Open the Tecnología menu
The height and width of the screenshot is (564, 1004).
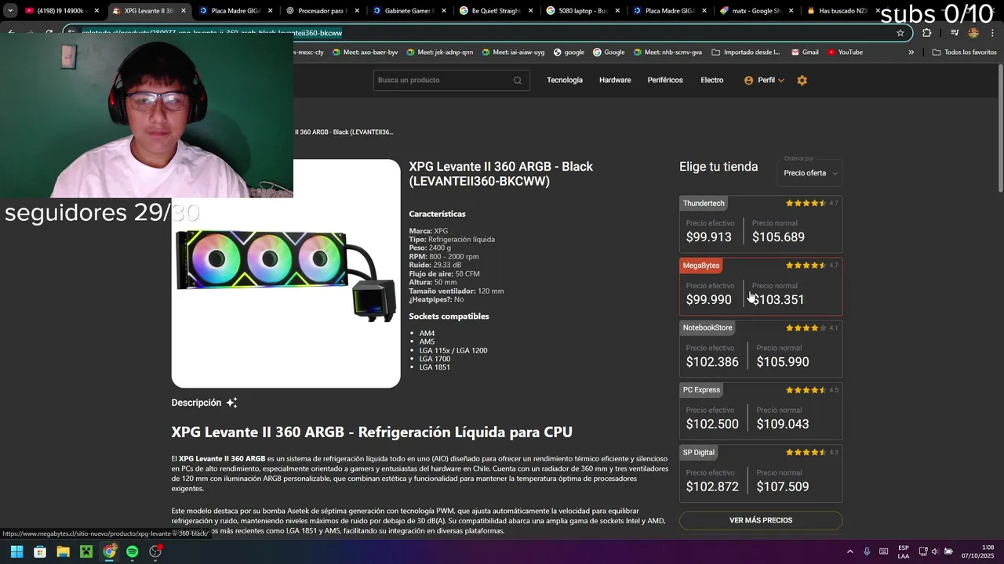click(565, 80)
